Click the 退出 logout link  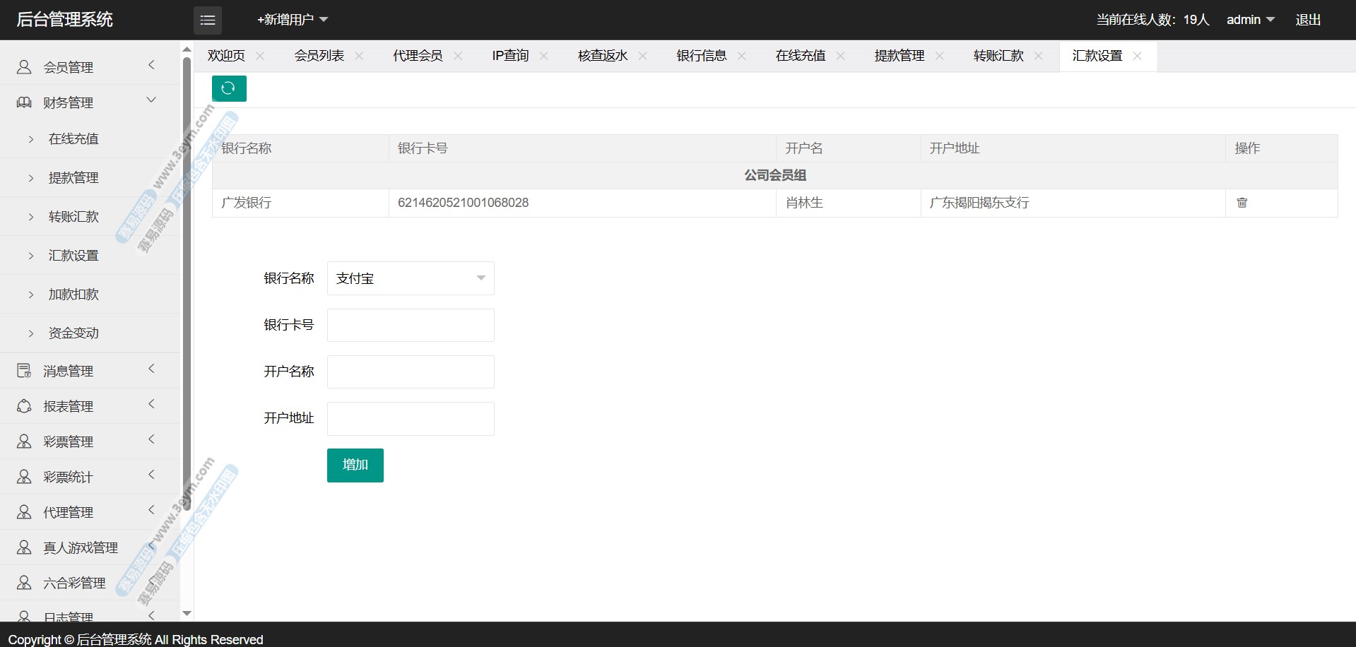click(x=1307, y=20)
